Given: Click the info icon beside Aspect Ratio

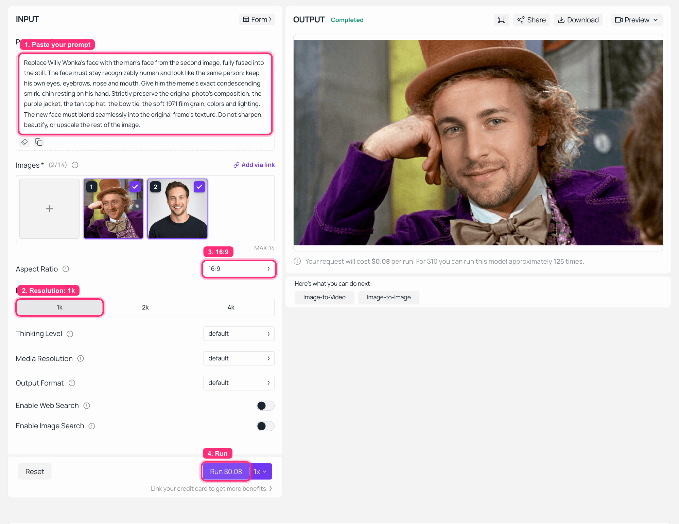Looking at the screenshot, I should [x=66, y=269].
